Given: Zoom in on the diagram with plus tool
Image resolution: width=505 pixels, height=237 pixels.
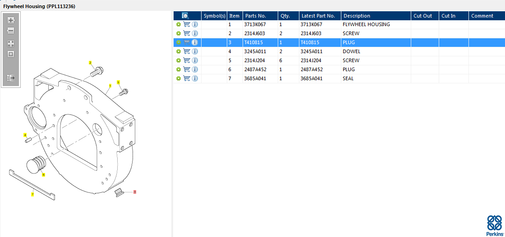Looking at the screenshot, I should (x=11, y=20).
